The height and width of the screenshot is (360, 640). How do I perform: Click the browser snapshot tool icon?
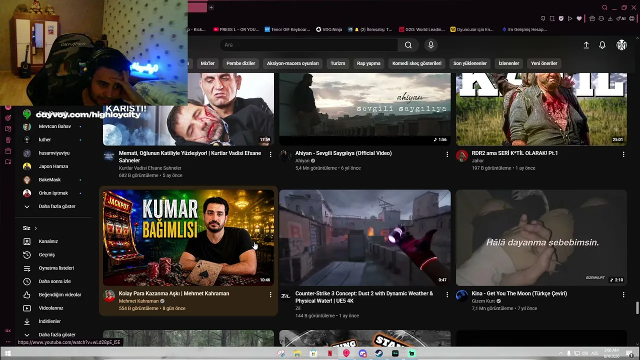(x=552, y=18)
